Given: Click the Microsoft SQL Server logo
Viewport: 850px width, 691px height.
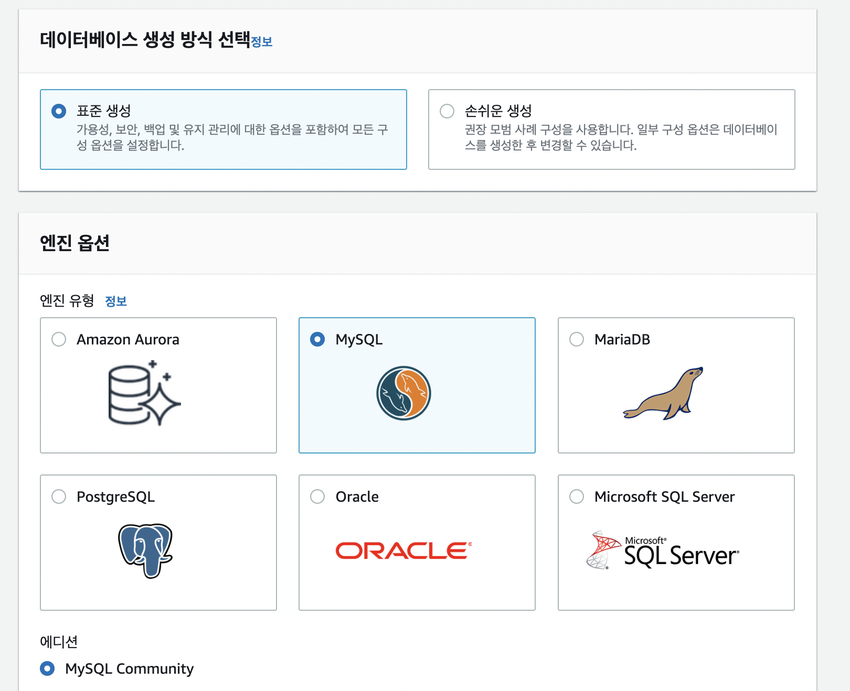Looking at the screenshot, I should coord(663,550).
